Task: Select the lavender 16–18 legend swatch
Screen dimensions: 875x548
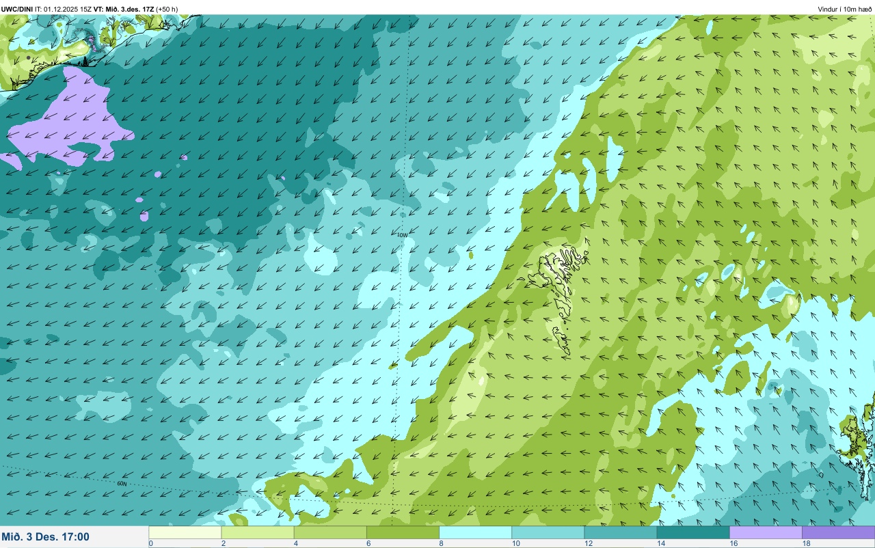Action: click(766, 532)
